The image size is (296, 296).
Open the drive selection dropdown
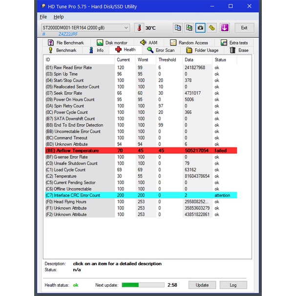tap(85, 28)
